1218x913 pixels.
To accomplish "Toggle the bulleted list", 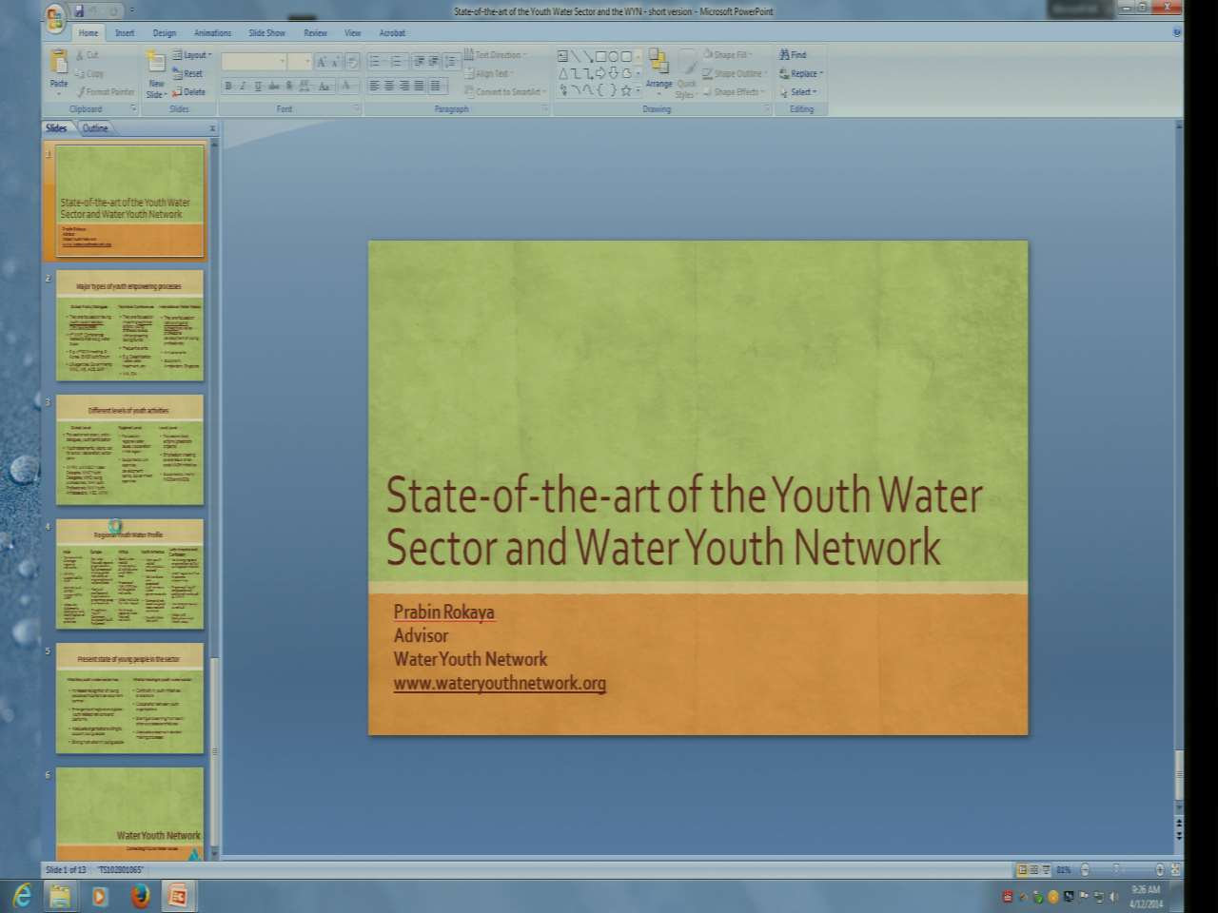I will point(376,61).
